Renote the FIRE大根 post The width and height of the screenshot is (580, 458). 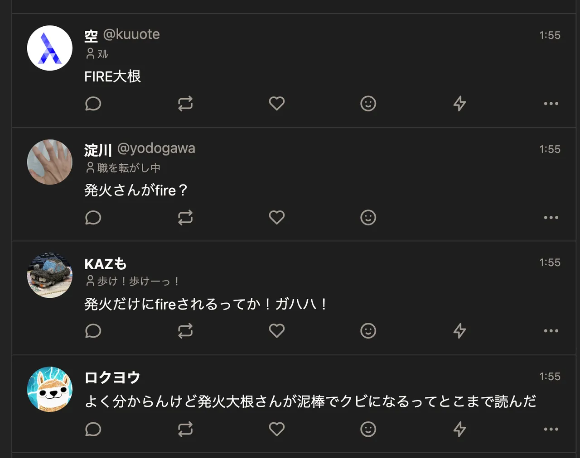pos(185,104)
